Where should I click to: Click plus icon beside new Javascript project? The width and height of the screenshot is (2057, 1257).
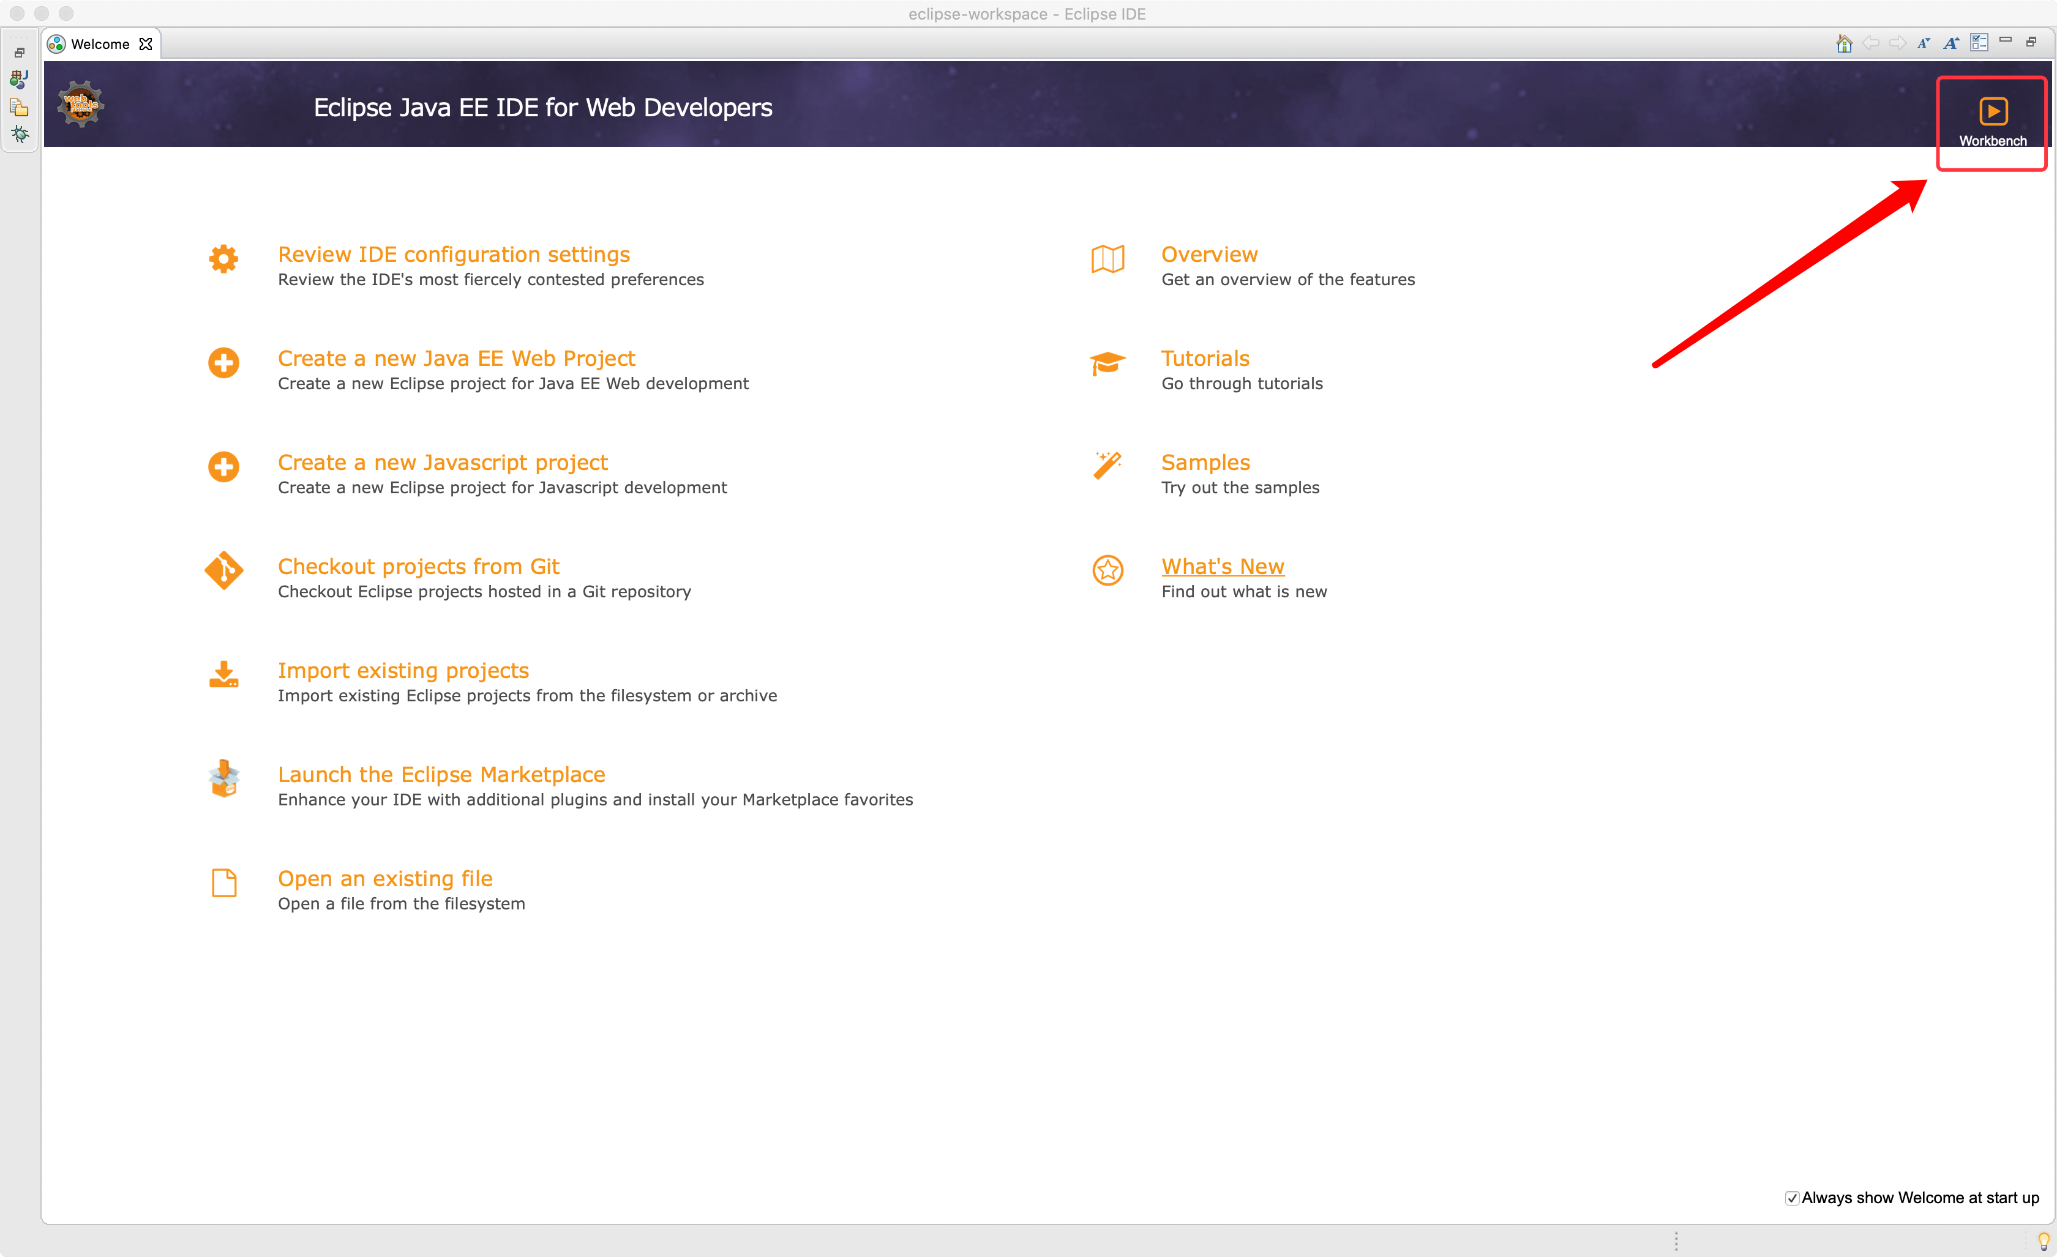pyautogui.click(x=223, y=466)
